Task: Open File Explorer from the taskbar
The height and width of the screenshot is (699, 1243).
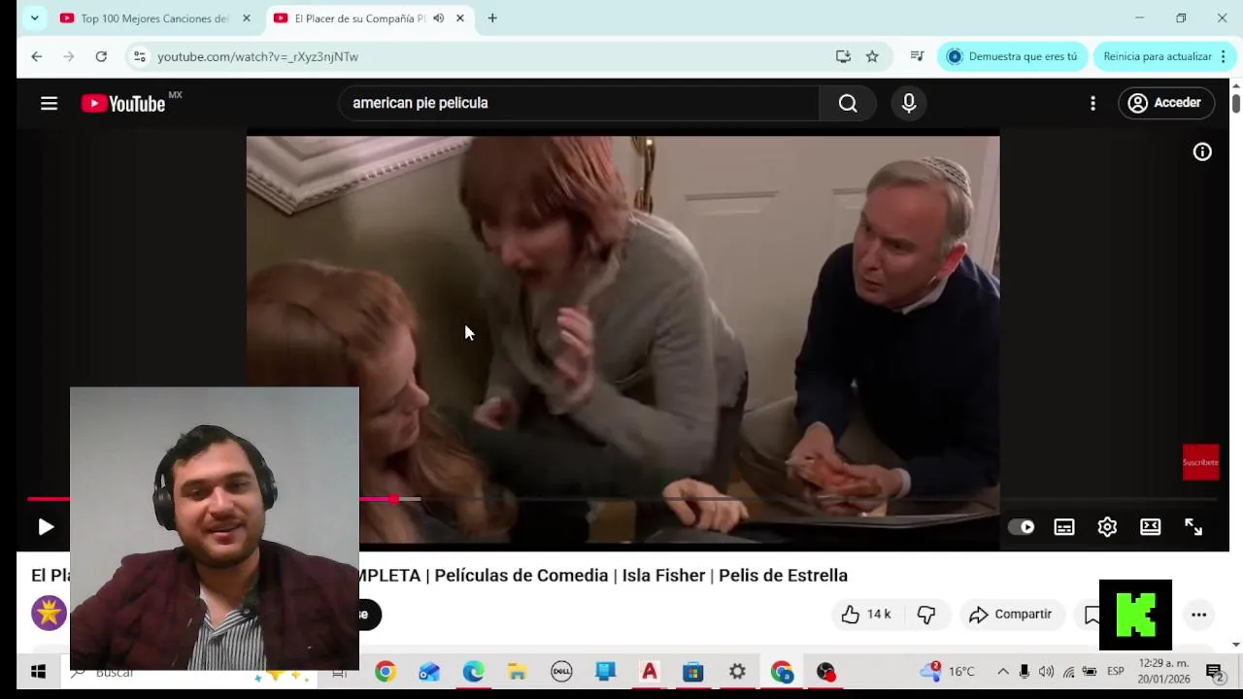Action: pyautogui.click(x=517, y=672)
